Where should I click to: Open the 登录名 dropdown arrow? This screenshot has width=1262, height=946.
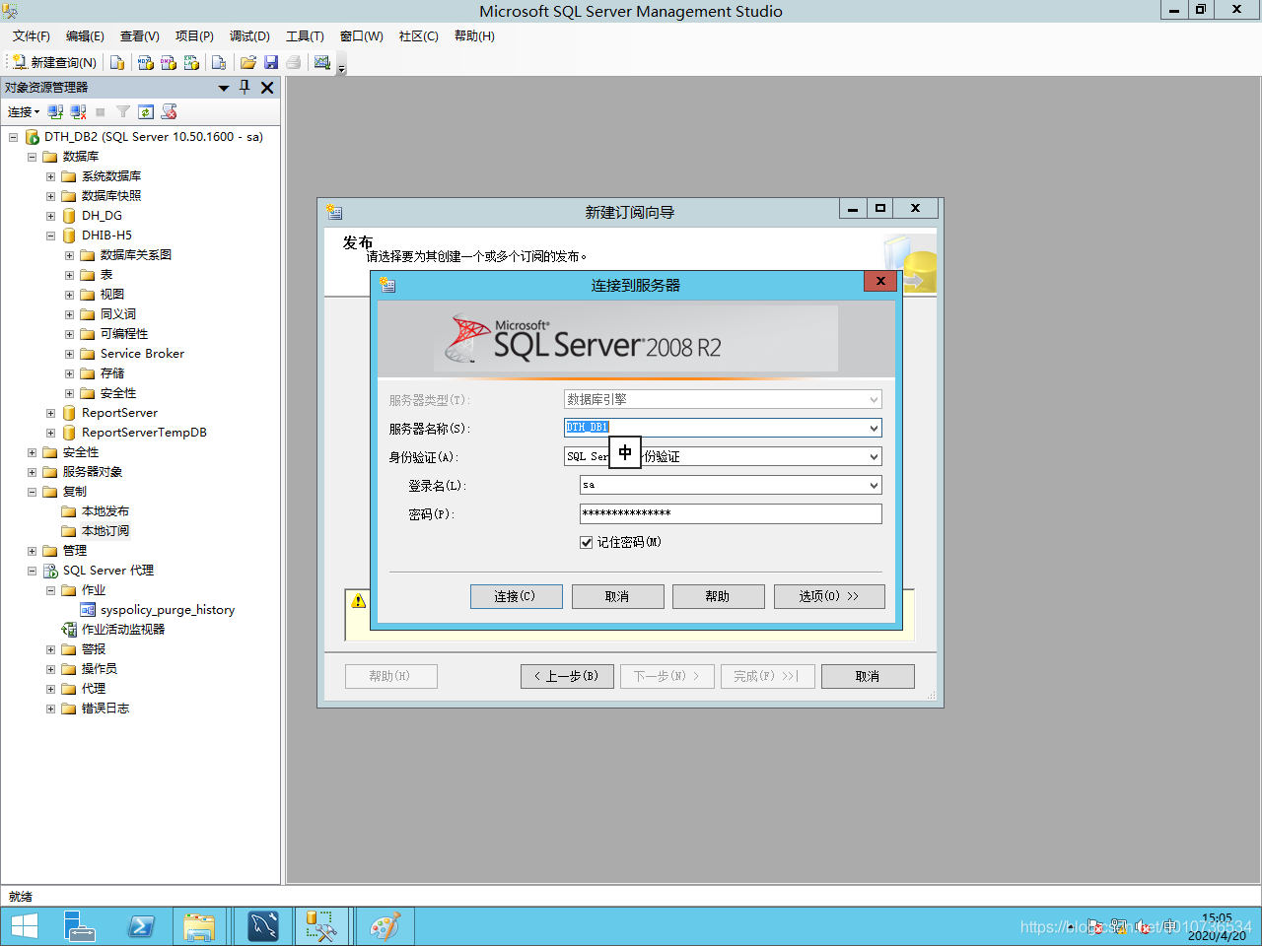874,485
